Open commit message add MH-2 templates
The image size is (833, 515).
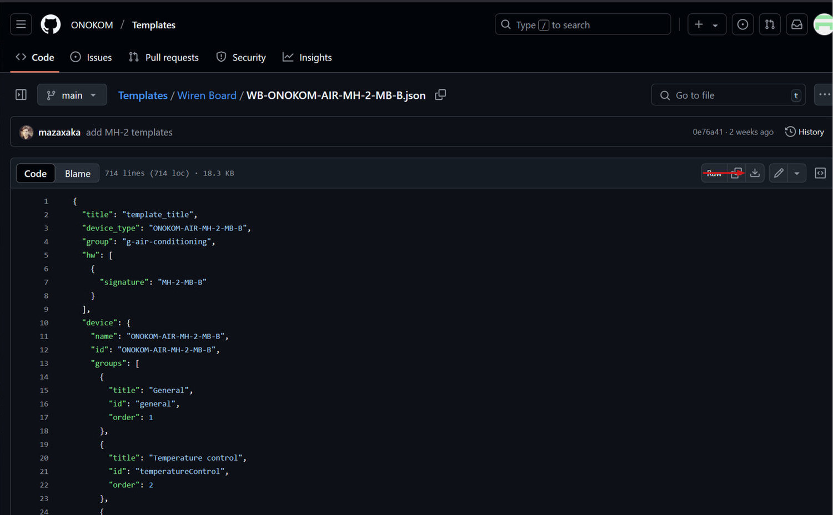(129, 132)
